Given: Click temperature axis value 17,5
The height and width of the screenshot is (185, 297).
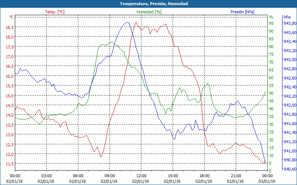Looking at the screenshot, I should click(10, 47).
